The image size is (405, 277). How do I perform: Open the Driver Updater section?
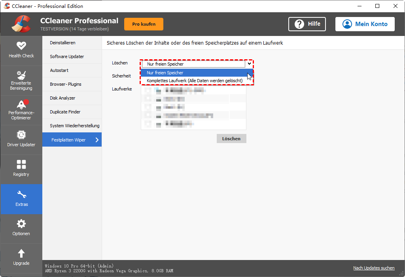(x=21, y=140)
